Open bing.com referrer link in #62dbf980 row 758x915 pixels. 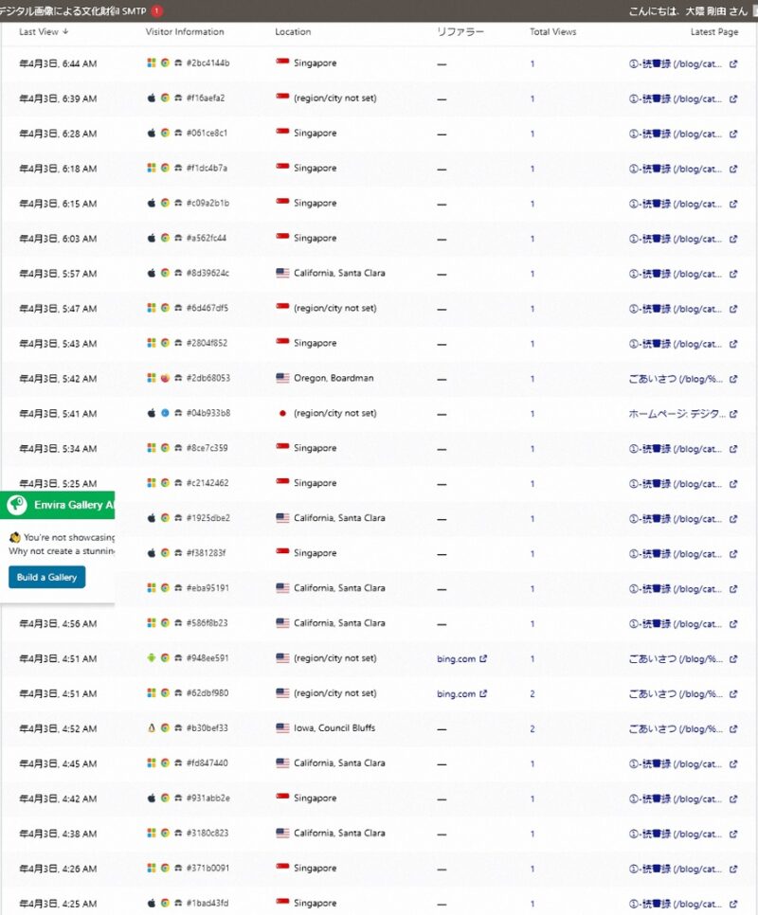[457, 693]
